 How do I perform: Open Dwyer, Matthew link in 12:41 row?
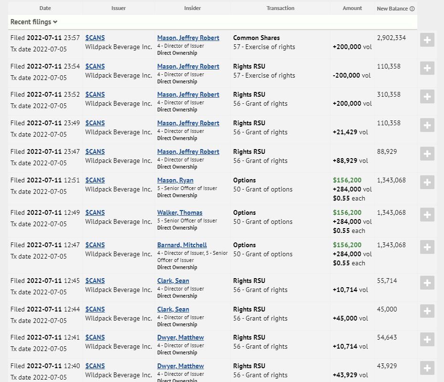(181, 337)
